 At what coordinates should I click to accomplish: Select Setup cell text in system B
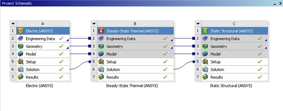pyautogui.click(x=111, y=62)
